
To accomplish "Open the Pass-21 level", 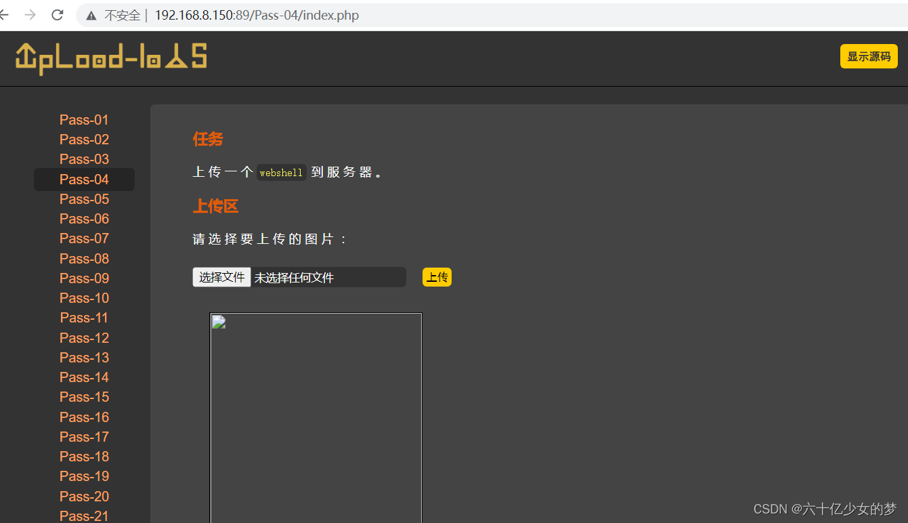I will click(x=84, y=516).
